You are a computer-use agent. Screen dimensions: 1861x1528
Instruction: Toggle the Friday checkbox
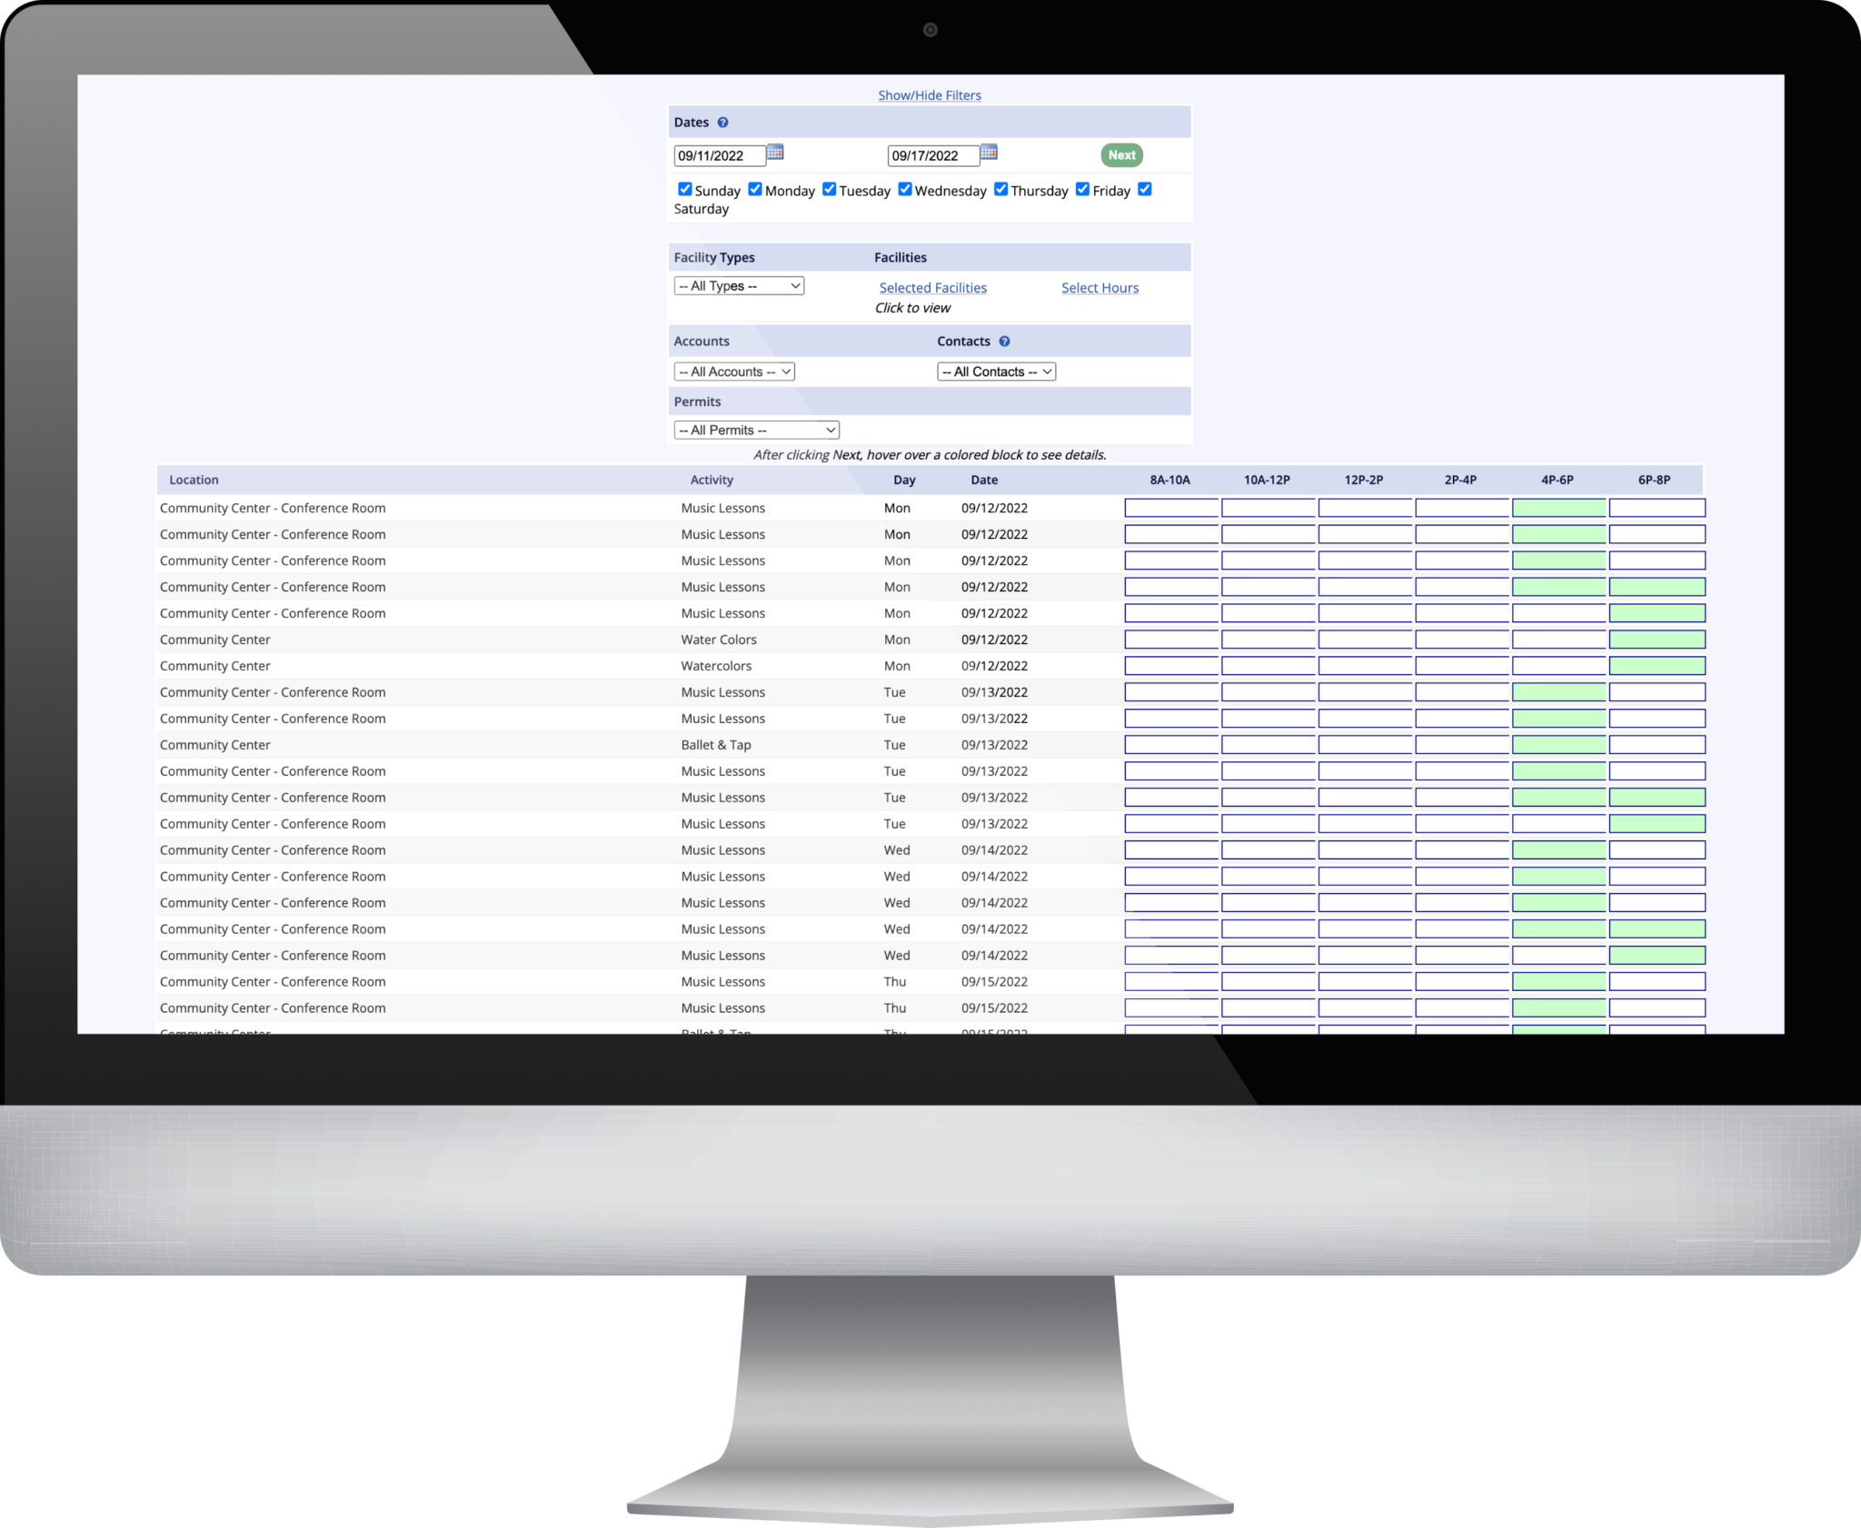click(1081, 189)
